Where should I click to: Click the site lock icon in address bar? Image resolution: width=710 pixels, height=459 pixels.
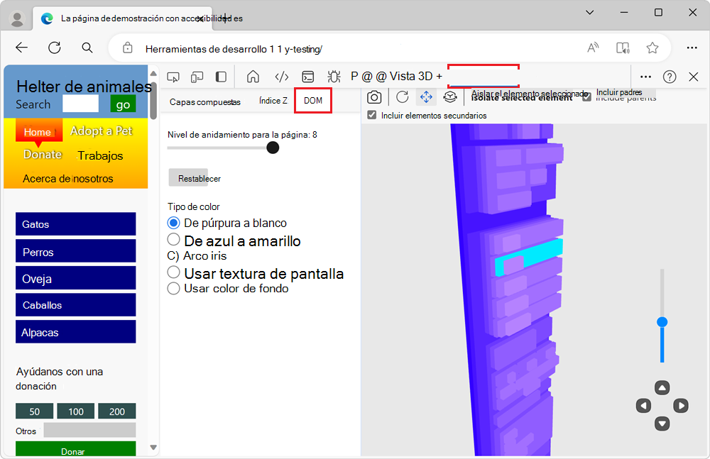tap(128, 48)
